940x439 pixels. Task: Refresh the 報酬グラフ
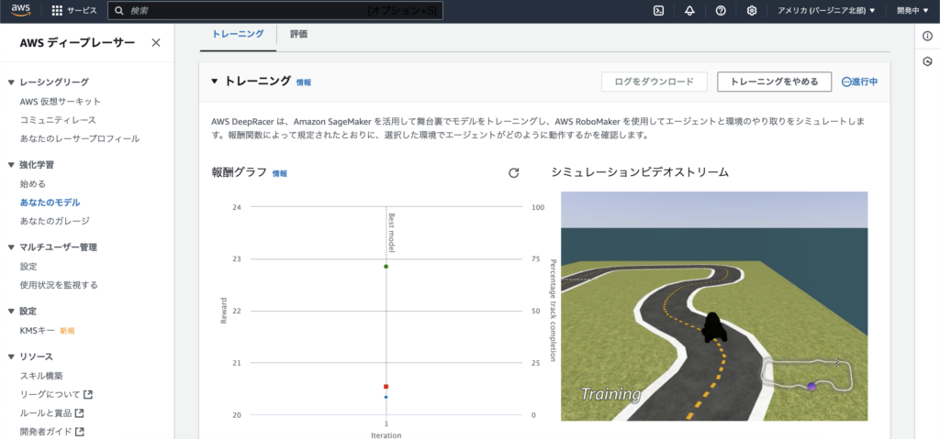514,173
